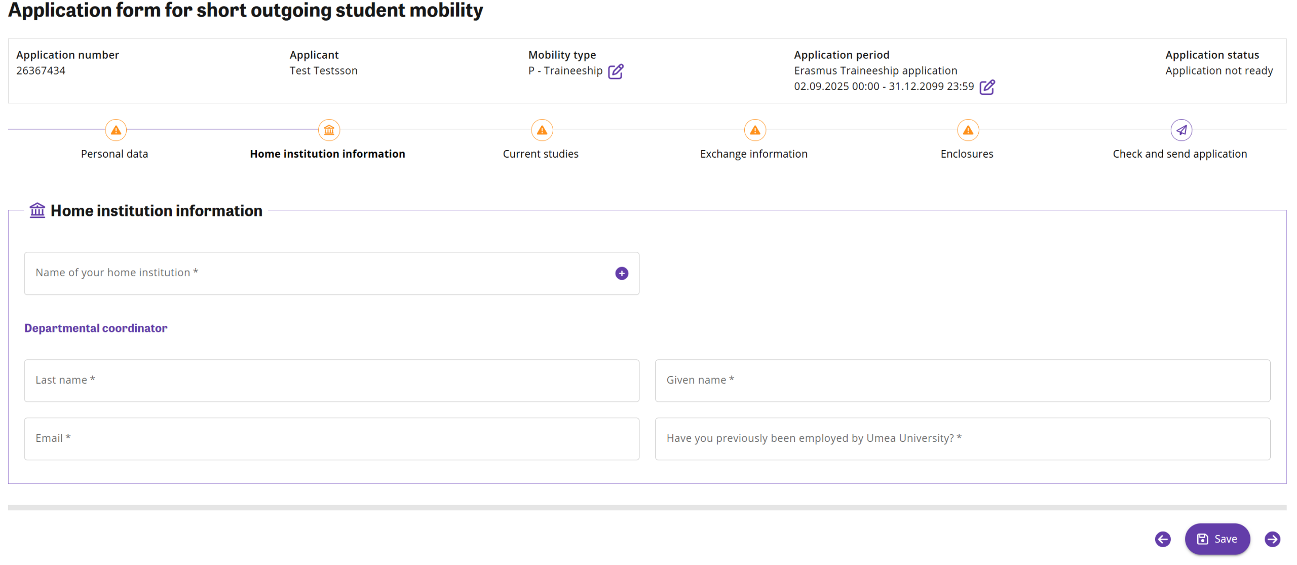Screen dimensions: 1297x565
Task: Switch to the Exchange information step label
Action: click(x=753, y=154)
